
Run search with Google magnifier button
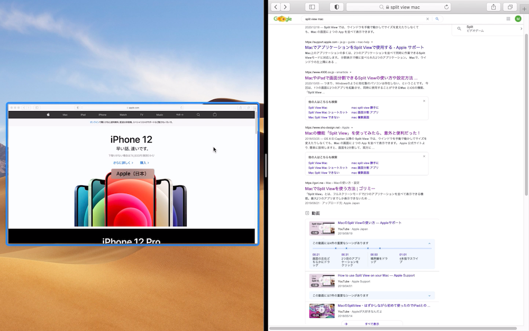coord(437,19)
